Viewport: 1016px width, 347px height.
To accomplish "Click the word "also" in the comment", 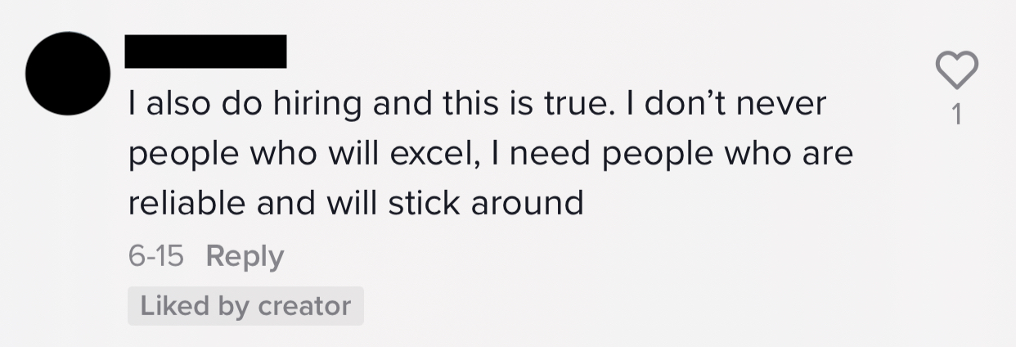I will coord(177,106).
